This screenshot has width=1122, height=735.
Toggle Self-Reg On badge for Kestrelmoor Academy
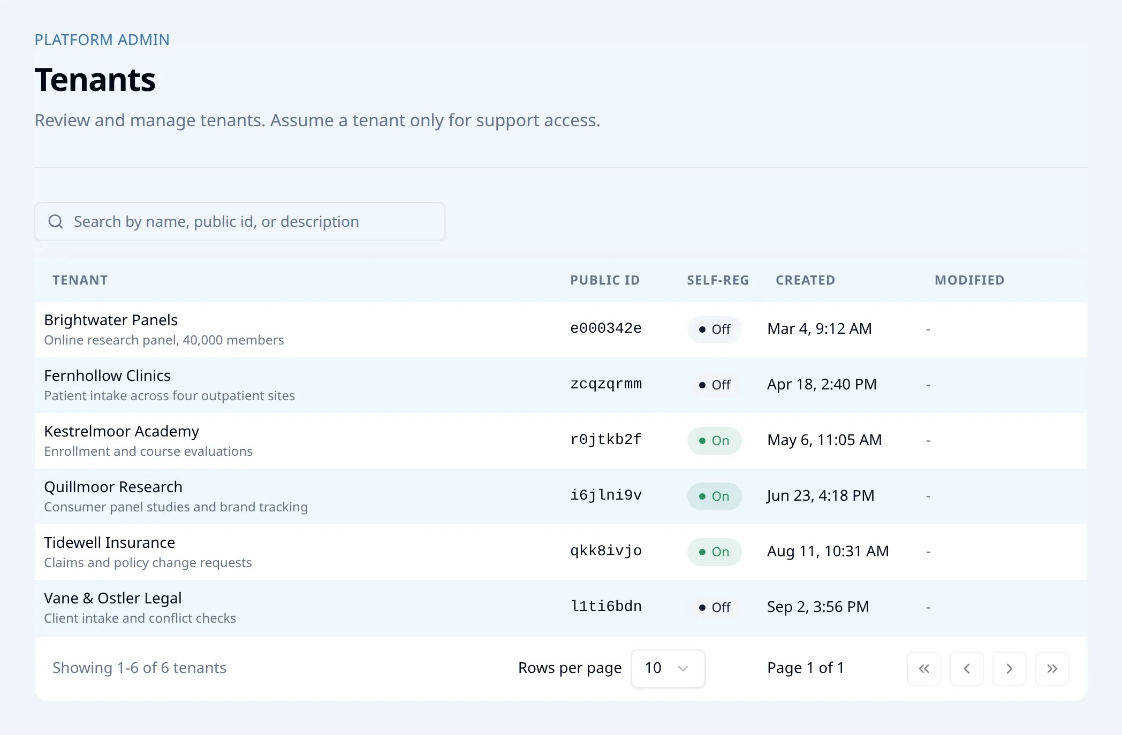point(715,441)
